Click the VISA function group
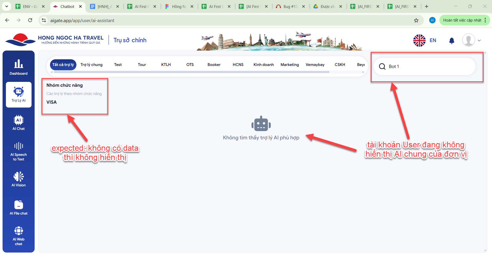 52,102
